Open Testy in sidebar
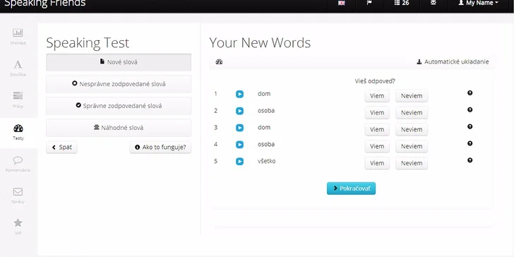Image resolution: width=514 pixels, height=257 pixels. tap(18, 132)
